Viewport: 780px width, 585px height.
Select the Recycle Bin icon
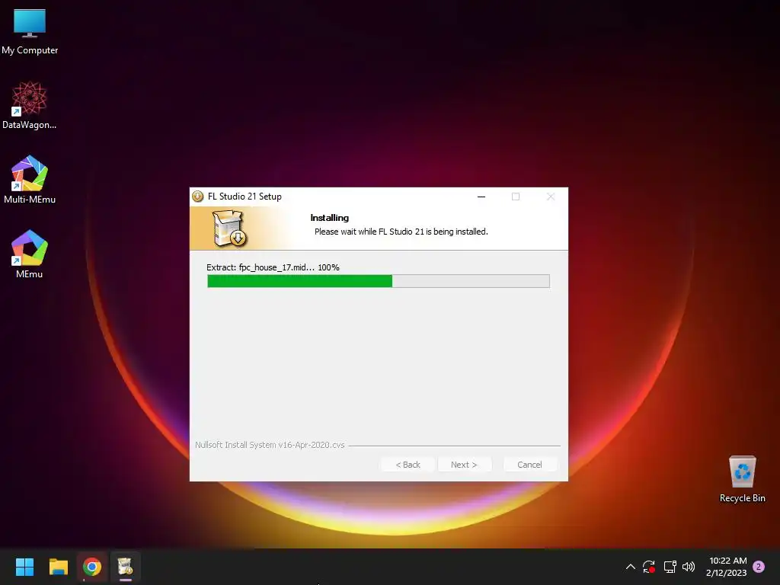pos(742,480)
